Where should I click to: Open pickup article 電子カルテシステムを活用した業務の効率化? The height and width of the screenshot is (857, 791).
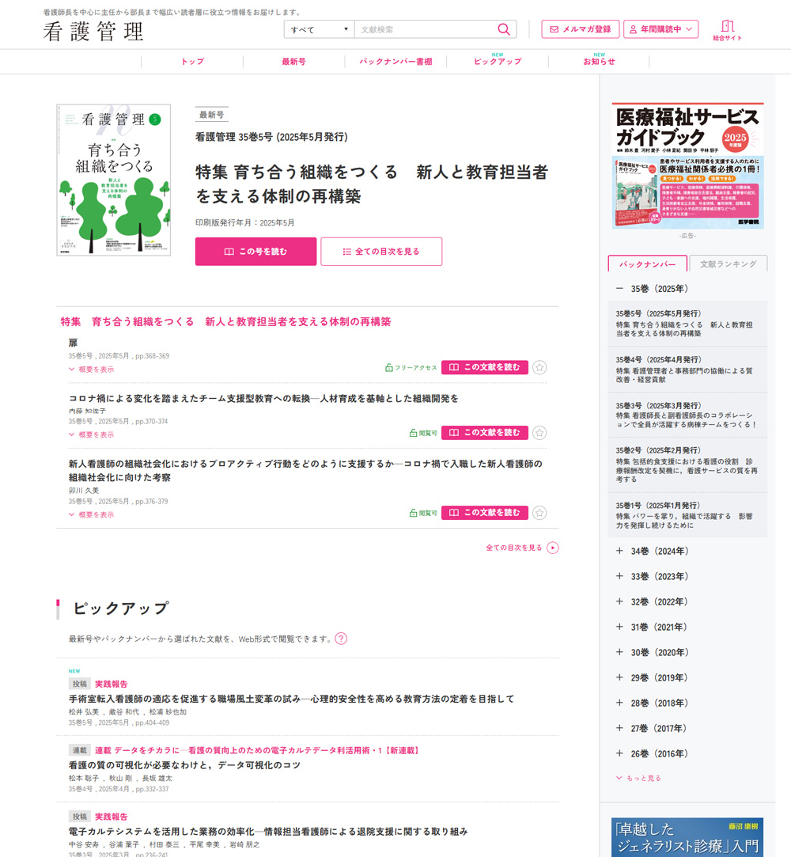268,832
